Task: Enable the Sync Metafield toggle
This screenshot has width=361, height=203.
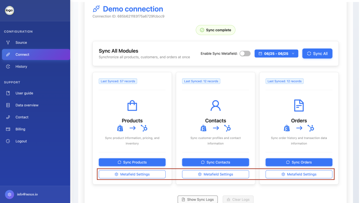Action: (245, 53)
